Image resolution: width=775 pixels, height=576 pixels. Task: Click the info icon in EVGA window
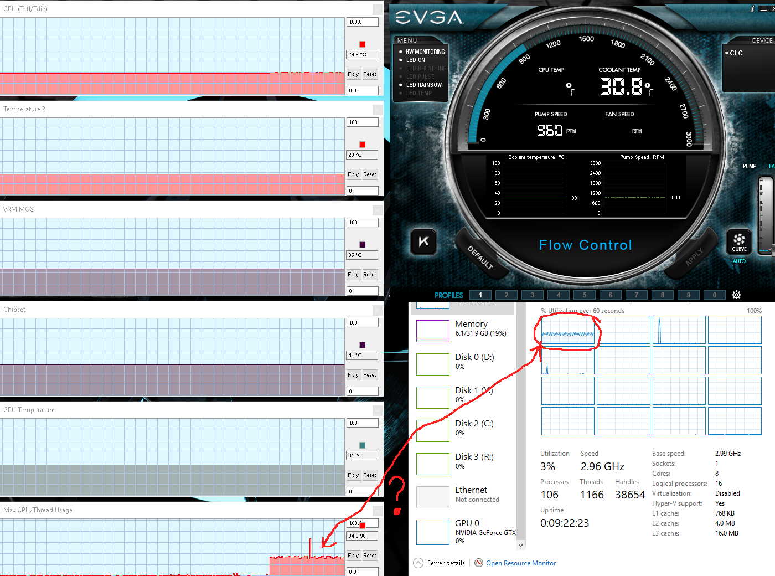point(752,9)
